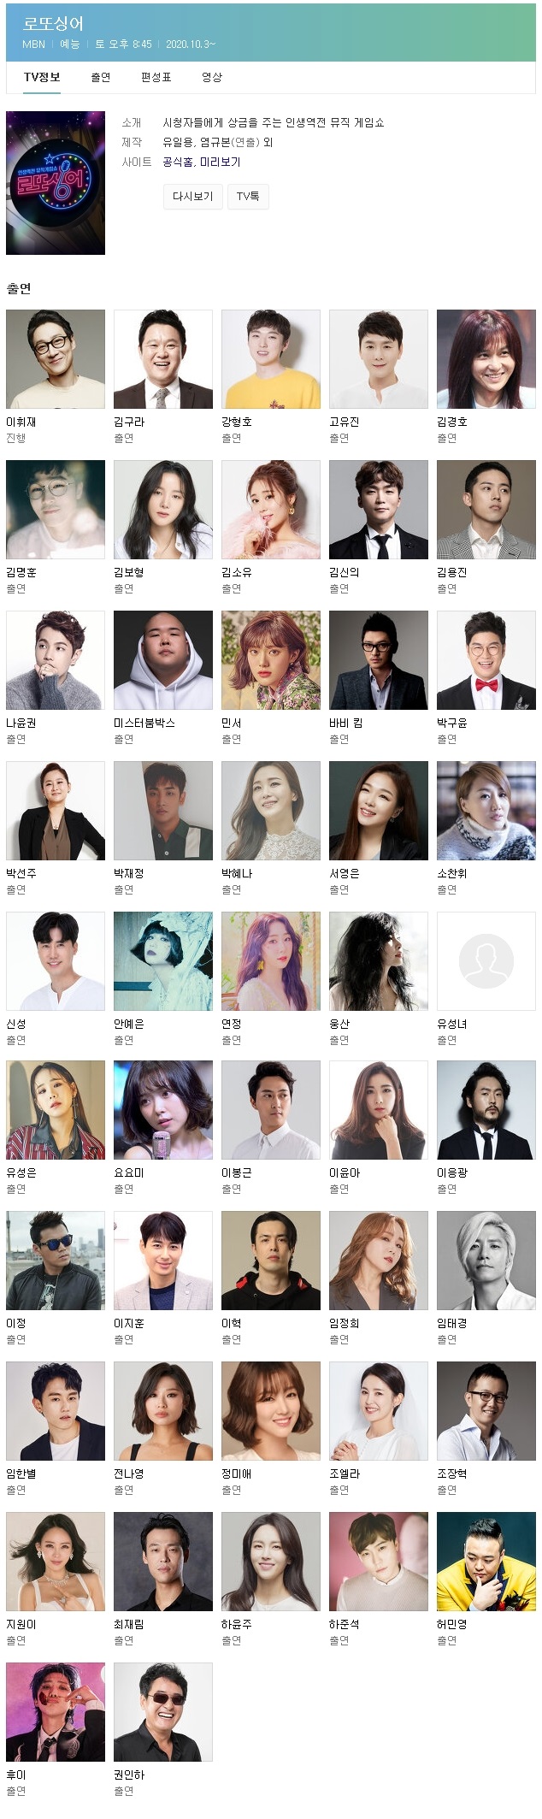This screenshot has height=1819, width=542.
Task: Click the 권인하 name link
Action: pyautogui.click(x=129, y=1775)
